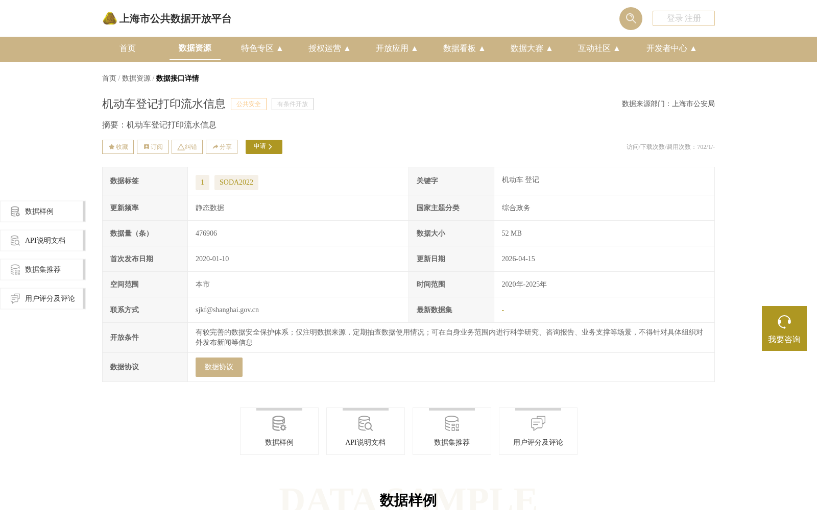Open 数据样例 card below the table
817x510 pixels.
click(x=279, y=431)
